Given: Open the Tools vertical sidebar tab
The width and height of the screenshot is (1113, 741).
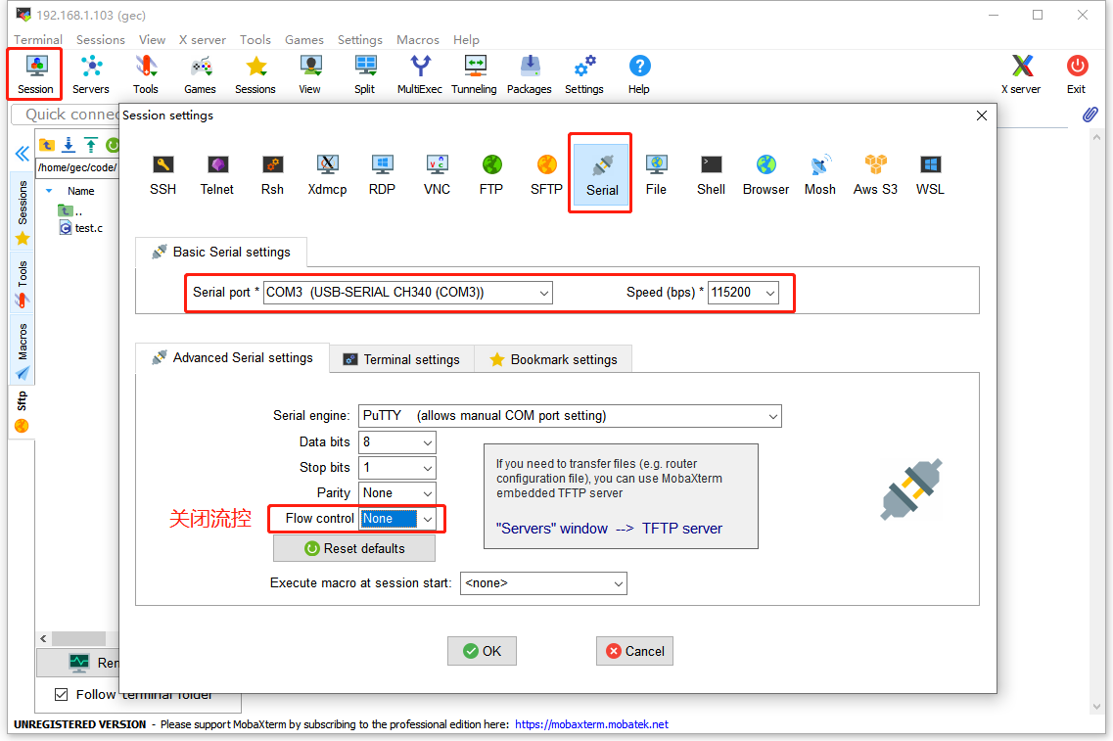Looking at the screenshot, I should pos(22,283).
